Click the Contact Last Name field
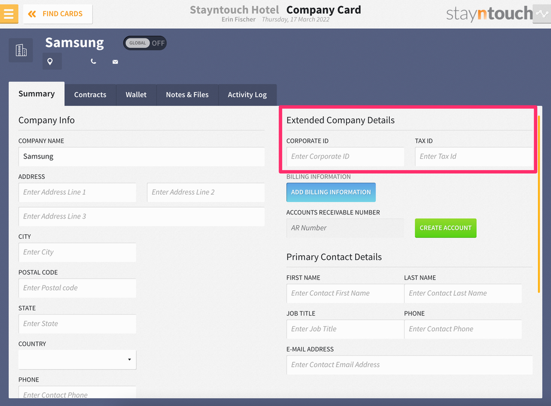551x406 pixels. 463,293
